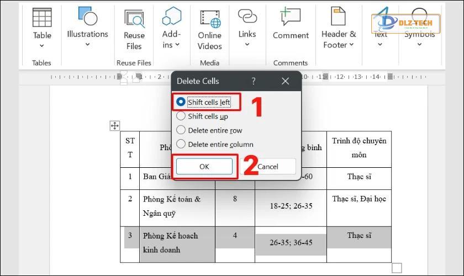Open the Illustrations shapes icon
The width and height of the screenshot is (464, 276).
pos(88,16)
